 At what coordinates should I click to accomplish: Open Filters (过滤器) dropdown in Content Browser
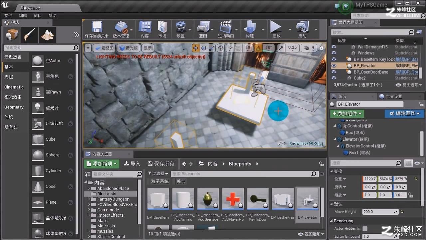click(158, 174)
